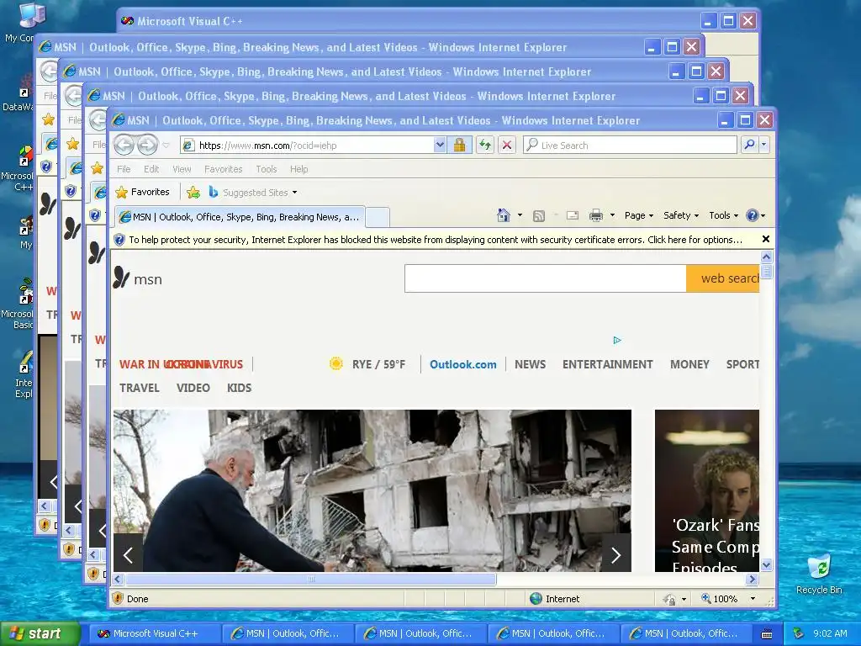The image size is (861, 646).
Task: Switch to Microsoft Visual C++ taskbar button
Action: click(x=153, y=633)
